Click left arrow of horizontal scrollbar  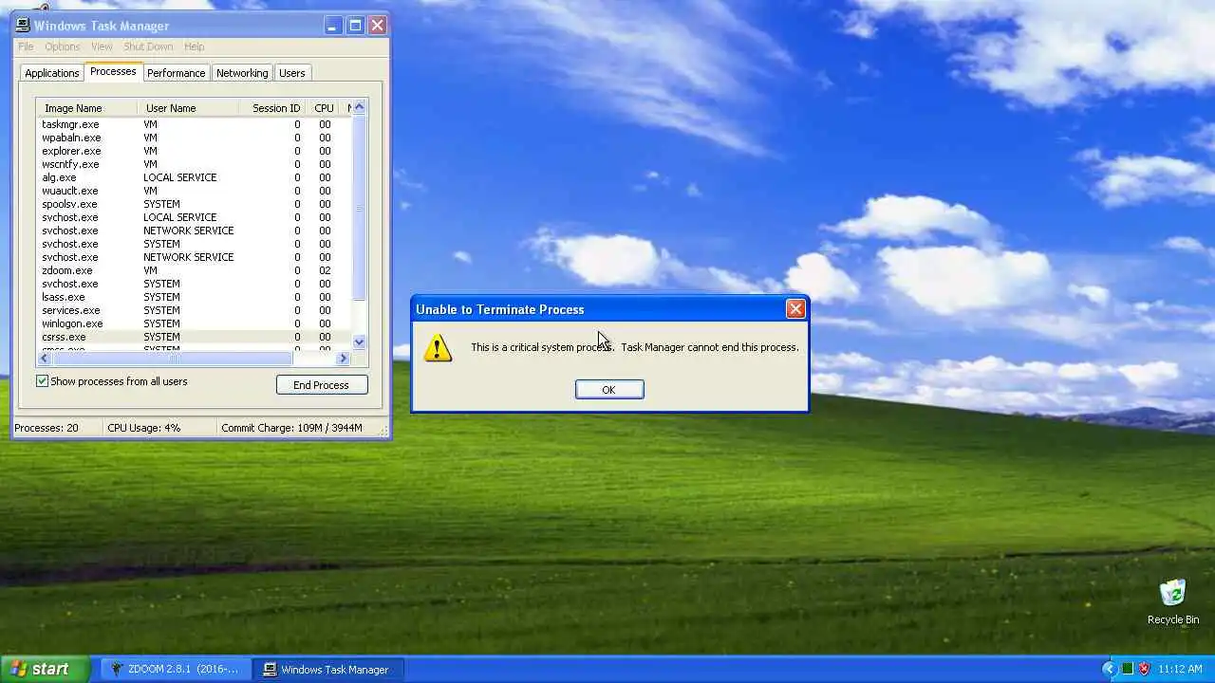[x=44, y=358]
